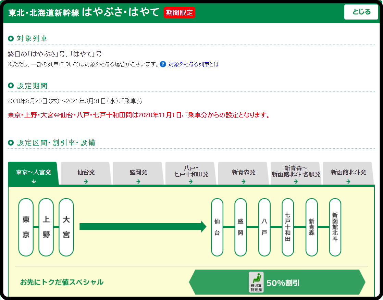The height and width of the screenshot is (300, 383).
Task: Click the red 2020年11月1日 notice text
Action: point(139,115)
